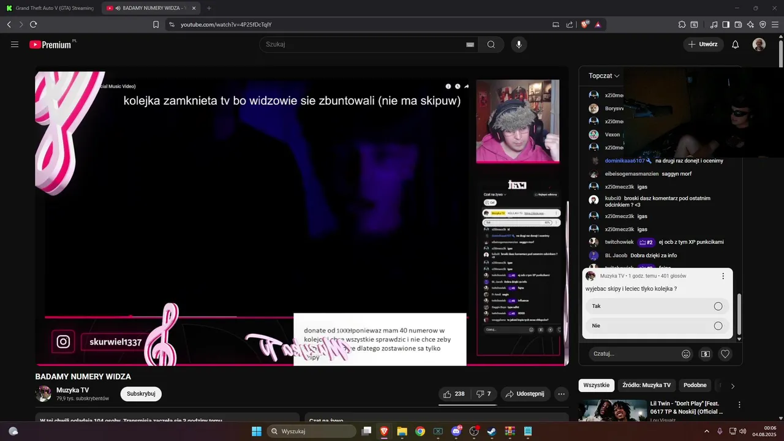Click the Udostępnij share button
Viewport: 784px width, 441px height.
(526, 394)
